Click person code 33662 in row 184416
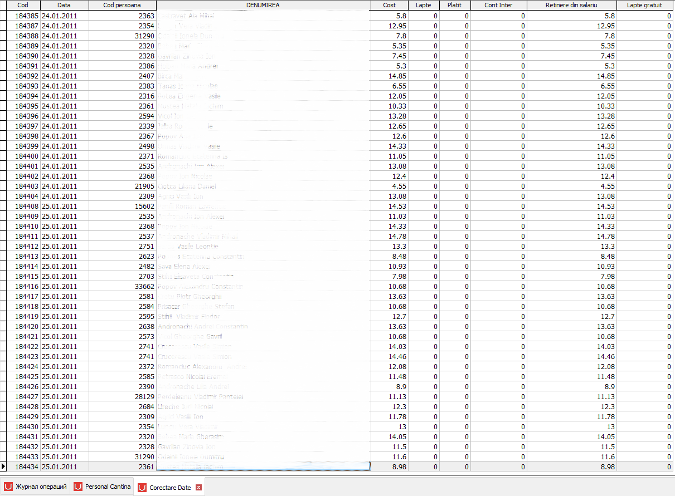Image resolution: width=675 pixels, height=496 pixels. pyautogui.click(x=122, y=287)
